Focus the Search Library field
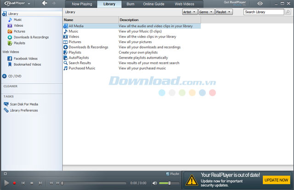 264,12
